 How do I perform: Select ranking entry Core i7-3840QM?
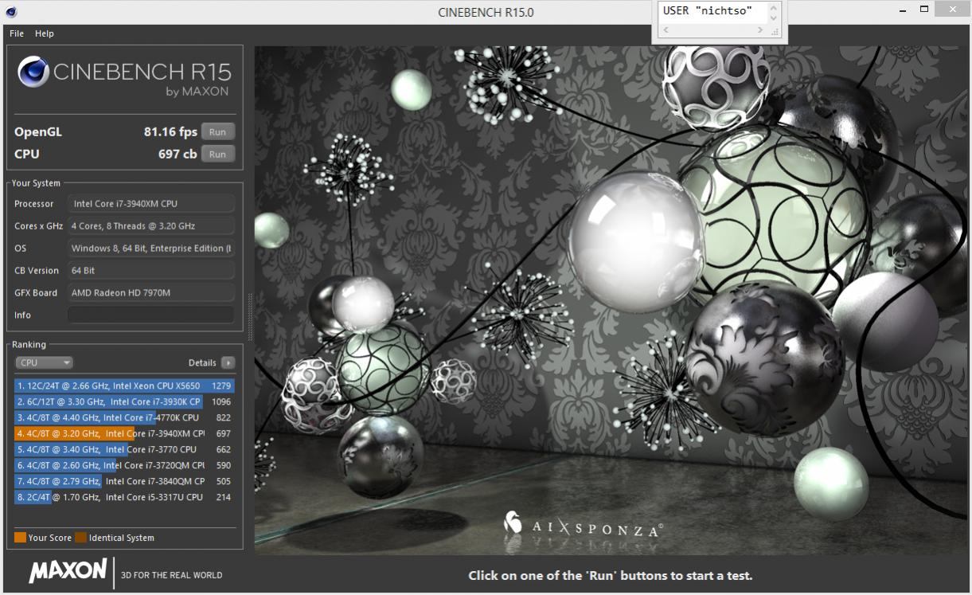coord(125,481)
